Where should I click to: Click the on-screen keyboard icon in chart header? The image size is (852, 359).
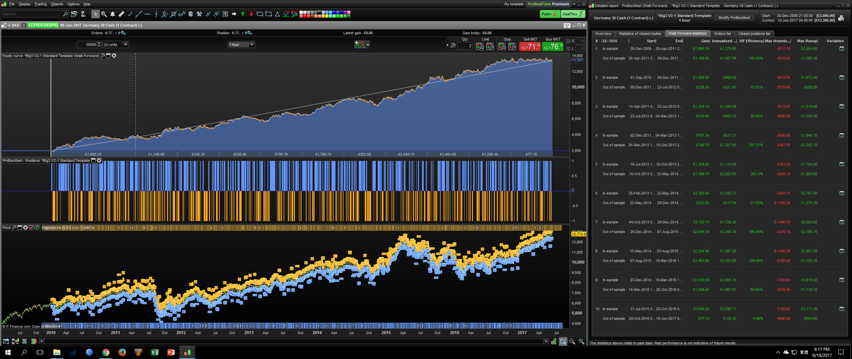tap(567, 26)
